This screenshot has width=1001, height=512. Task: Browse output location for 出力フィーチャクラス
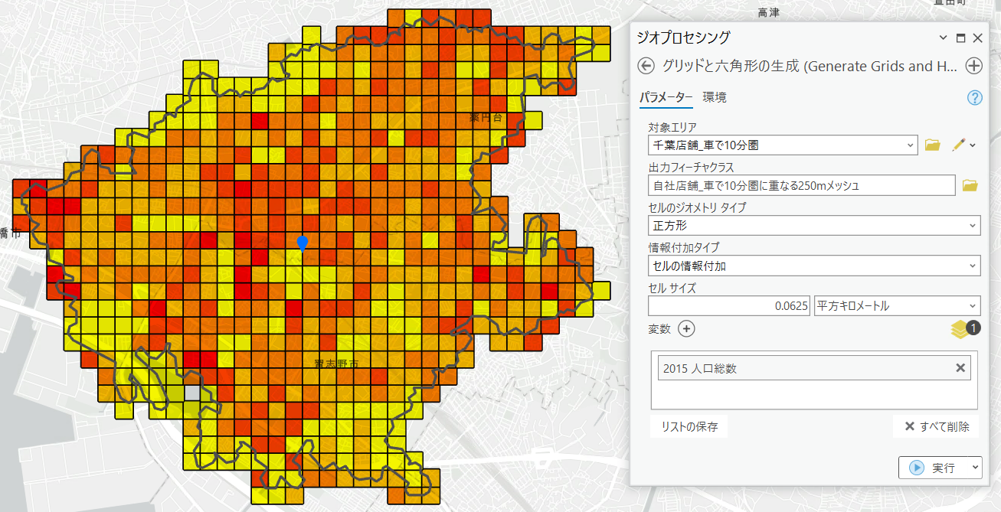(x=970, y=185)
